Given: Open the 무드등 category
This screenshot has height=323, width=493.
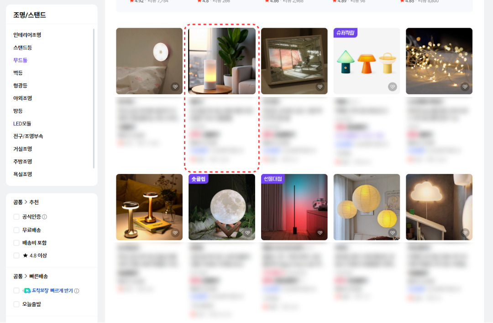Looking at the screenshot, I should pos(20,60).
